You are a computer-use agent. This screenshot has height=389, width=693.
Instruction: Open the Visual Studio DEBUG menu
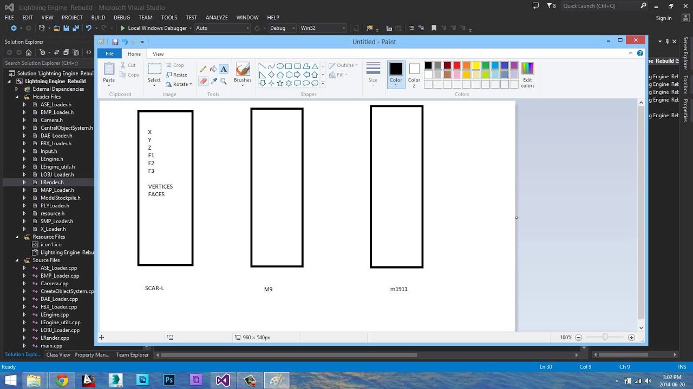122,17
